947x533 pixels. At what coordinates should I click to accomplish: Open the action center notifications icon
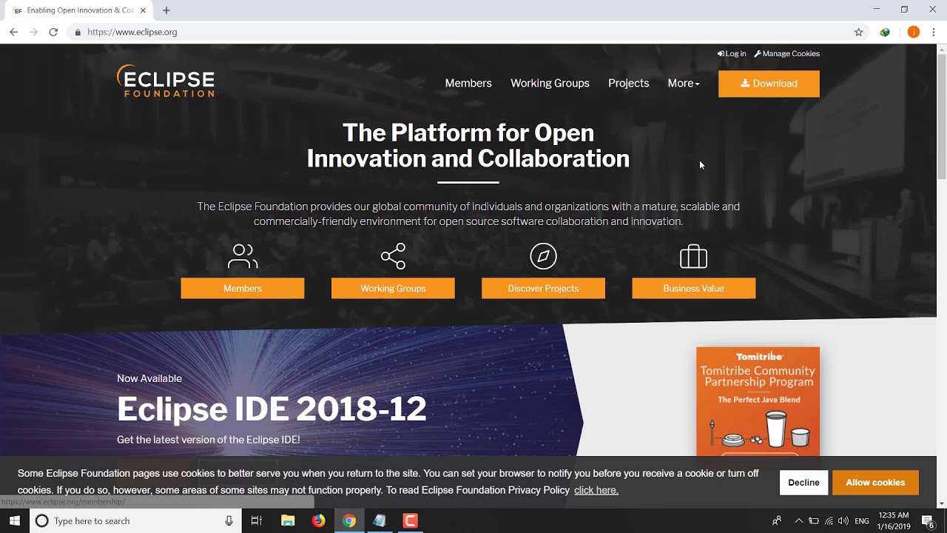tap(929, 520)
